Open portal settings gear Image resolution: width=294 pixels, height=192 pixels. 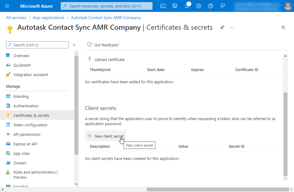199,6
